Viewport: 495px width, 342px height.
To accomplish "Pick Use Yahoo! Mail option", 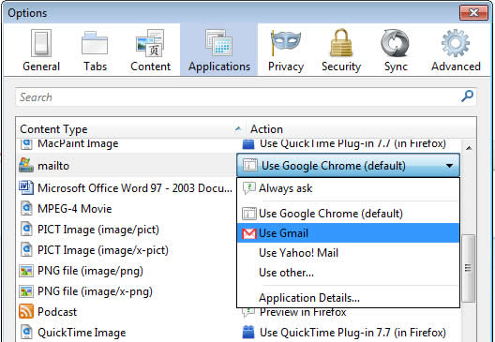I will tap(348, 253).
